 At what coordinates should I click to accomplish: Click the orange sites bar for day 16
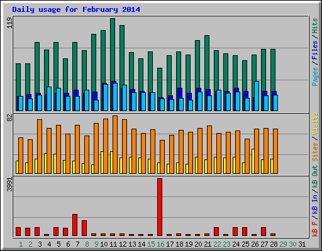162,157
